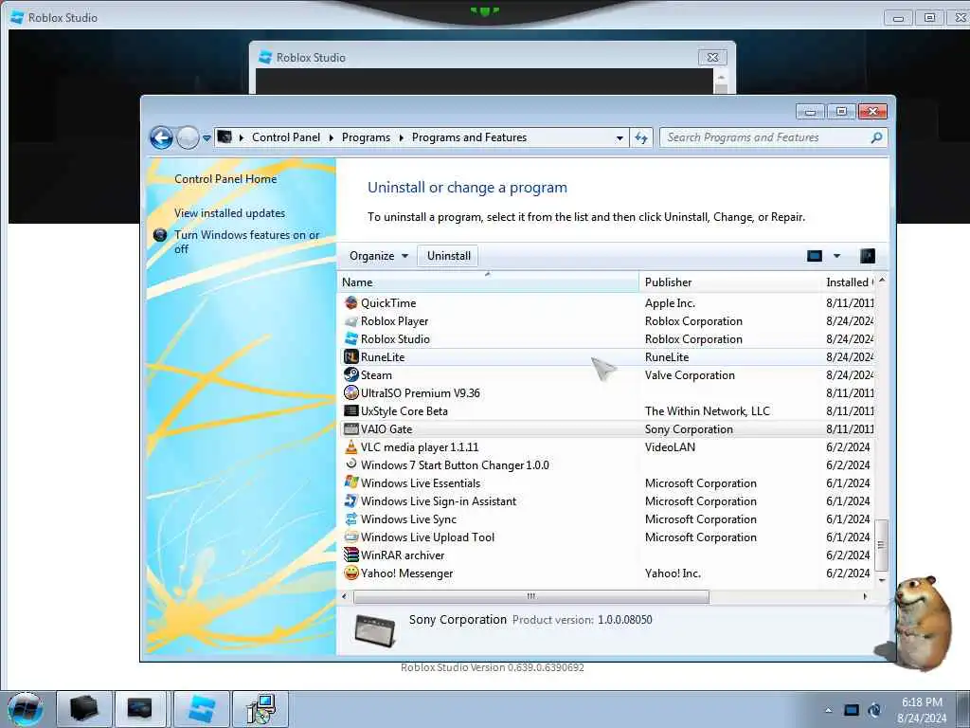Expand the arrow after Programs breadcrumb
The image size is (970, 728).
(401, 137)
